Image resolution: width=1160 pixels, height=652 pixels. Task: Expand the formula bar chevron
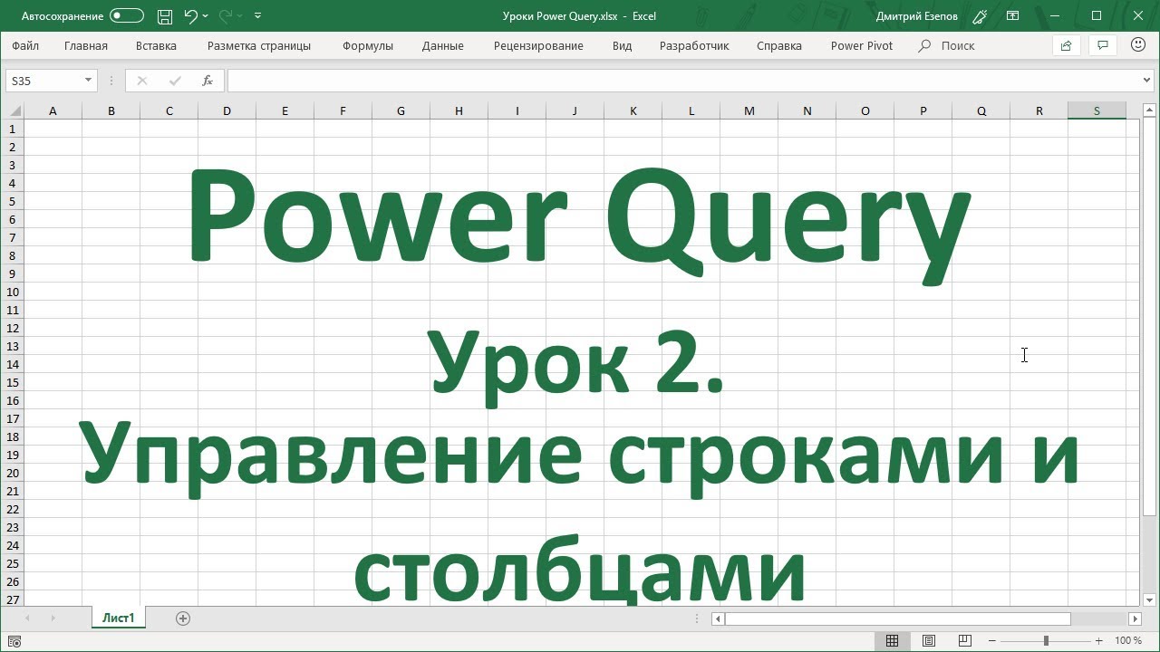tap(1148, 81)
